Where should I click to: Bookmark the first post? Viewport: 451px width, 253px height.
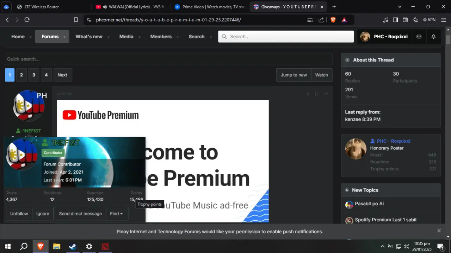[x=317, y=94]
